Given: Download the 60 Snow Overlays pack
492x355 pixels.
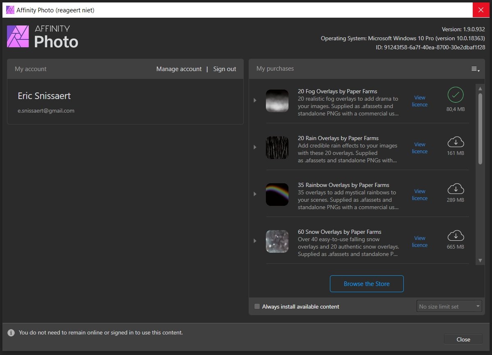Looking at the screenshot, I should pos(455,235).
